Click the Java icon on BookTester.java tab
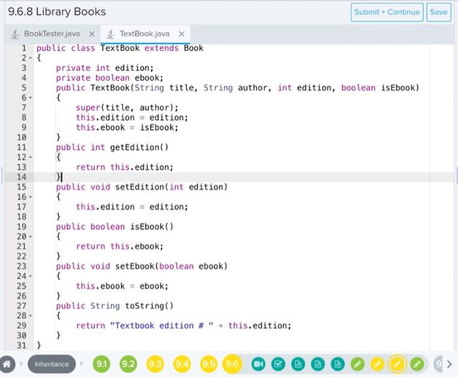458x378 pixels. 15,34
